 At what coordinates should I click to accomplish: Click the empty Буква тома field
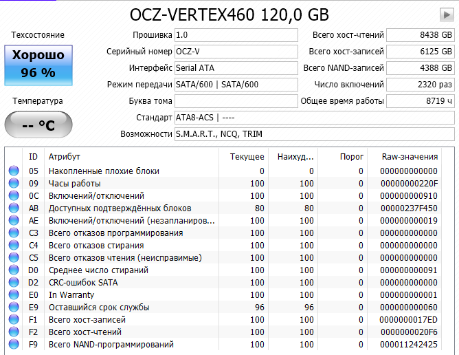click(236, 101)
